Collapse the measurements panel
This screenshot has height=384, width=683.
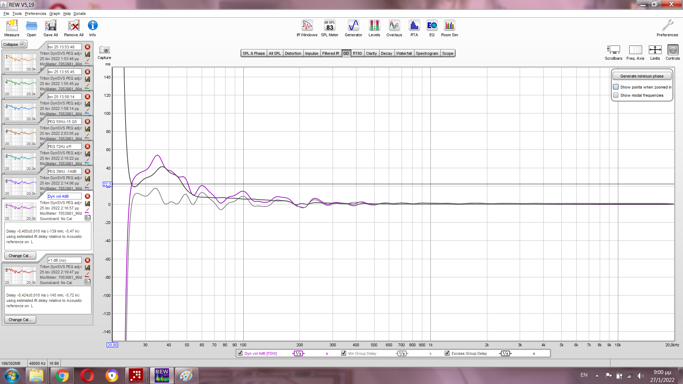pos(14,44)
